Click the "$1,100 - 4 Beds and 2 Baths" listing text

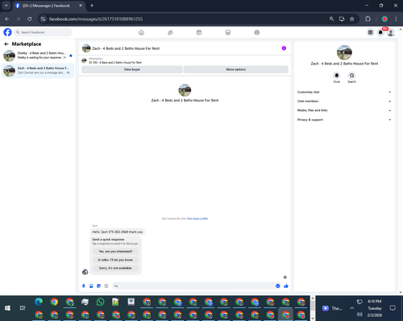pos(115,63)
